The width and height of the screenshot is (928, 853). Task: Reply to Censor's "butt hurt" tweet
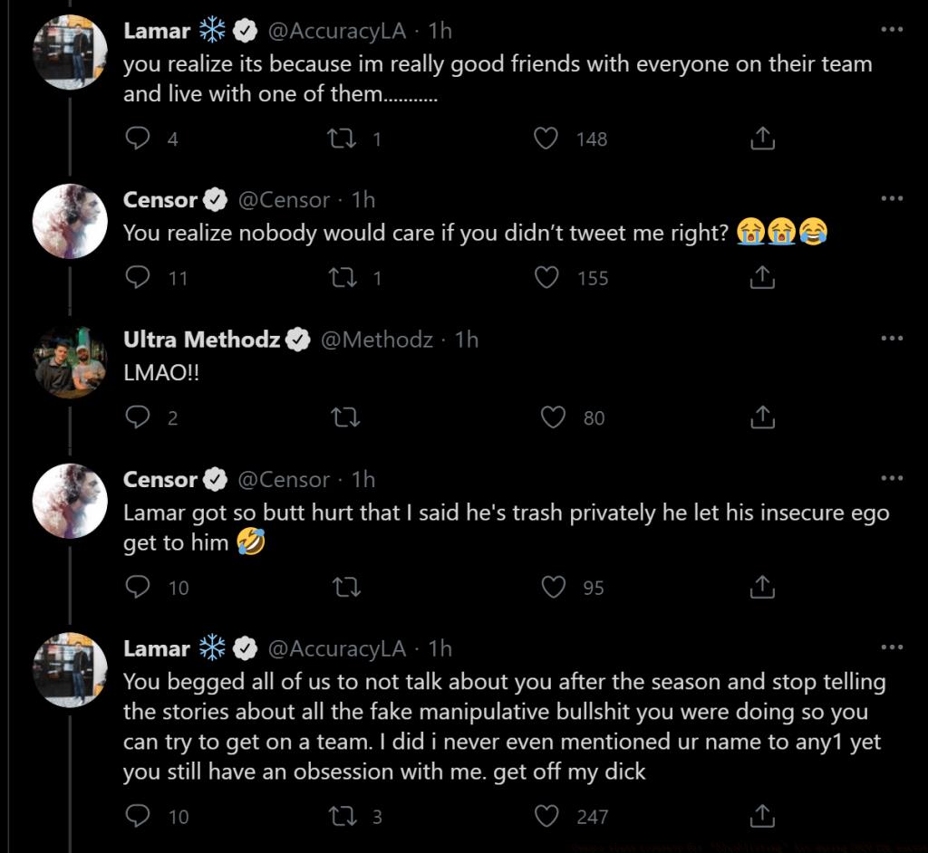pyautogui.click(x=138, y=588)
